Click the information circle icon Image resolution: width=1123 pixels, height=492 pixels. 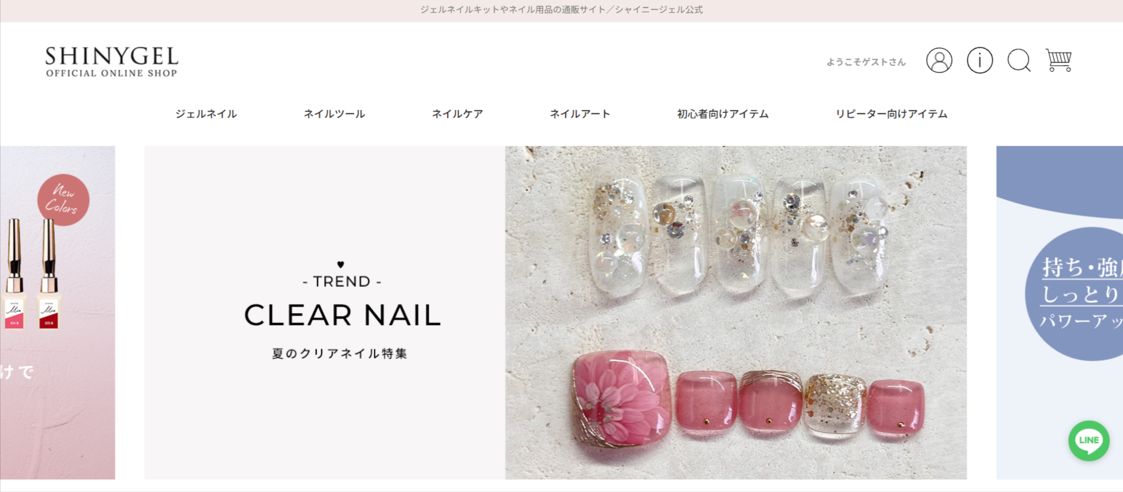980,60
